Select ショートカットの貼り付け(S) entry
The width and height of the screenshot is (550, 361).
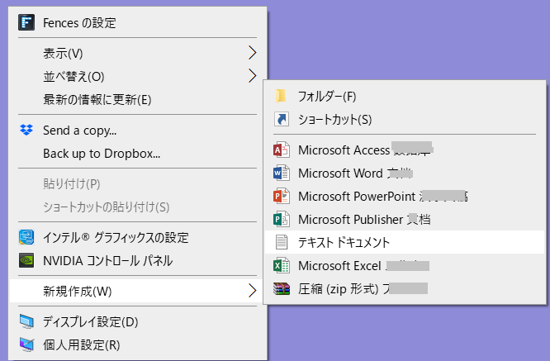(x=137, y=207)
